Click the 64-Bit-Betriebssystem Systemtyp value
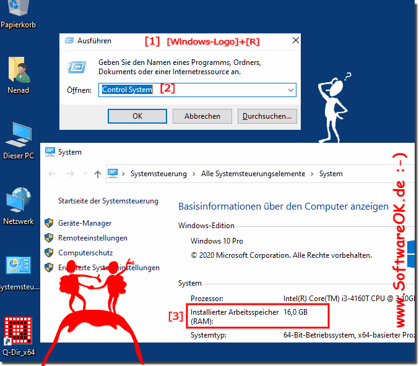Screen dimensions: 419x366 pyautogui.click(x=348, y=335)
